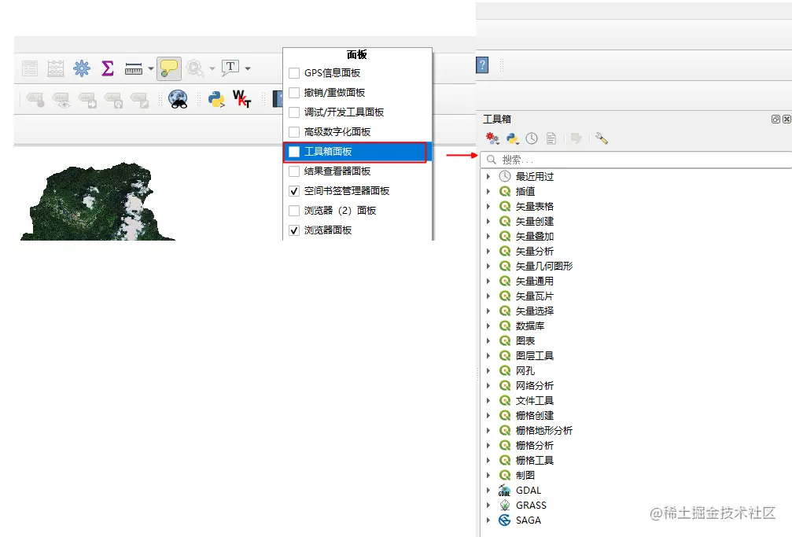The height and width of the screenshot is (537, 792).
Task: Click the pin label tool icon
Action: (35, 99)
